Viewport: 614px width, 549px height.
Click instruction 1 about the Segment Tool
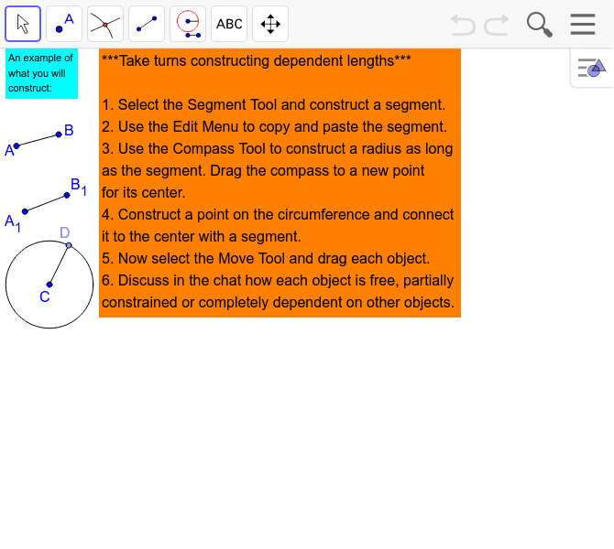(x=274, y=105)
